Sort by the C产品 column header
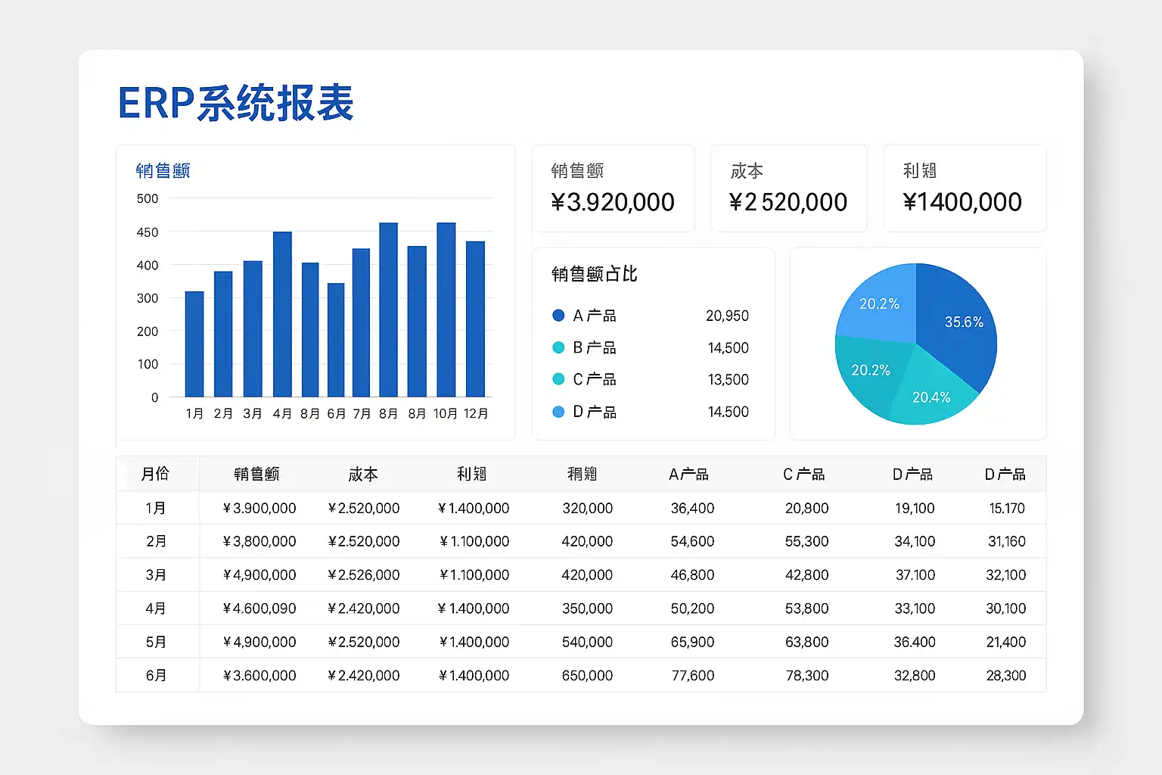The width and height of the screenshot is (1162, 775). click(803, 475)
